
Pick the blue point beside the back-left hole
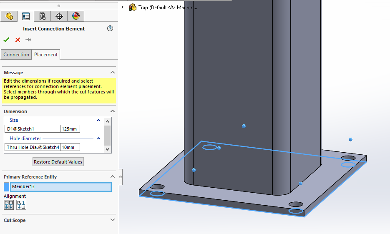pyautogui.click(x=219, y=148)
